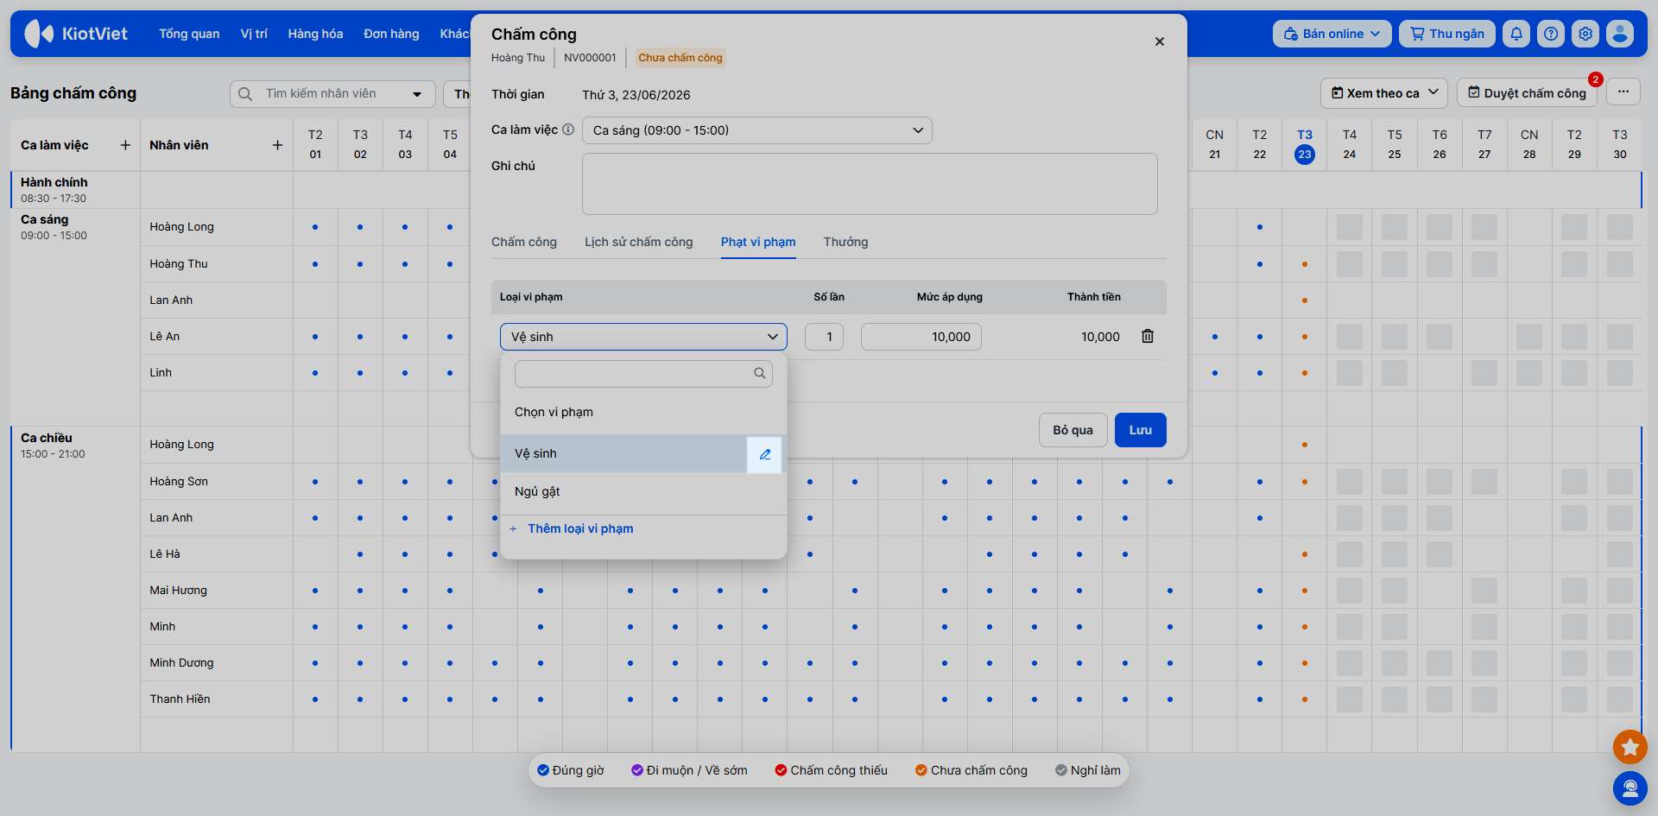Add a new work shift with plus icon
Screen dimensions: 1658x816
(125, 145)
